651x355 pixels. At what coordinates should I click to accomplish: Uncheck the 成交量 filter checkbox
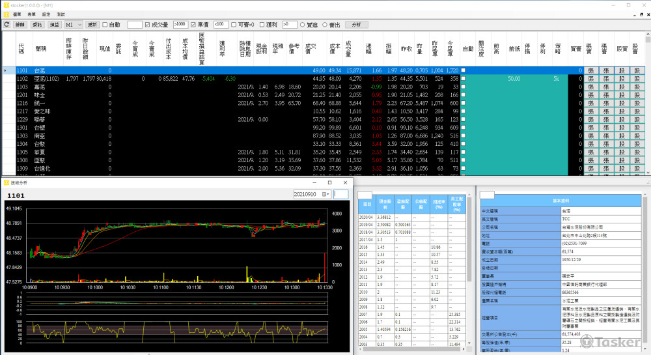(147, 25)
